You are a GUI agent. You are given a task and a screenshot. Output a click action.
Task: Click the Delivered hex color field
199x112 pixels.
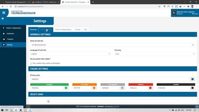pyautogui.click(x=138, y=88)
